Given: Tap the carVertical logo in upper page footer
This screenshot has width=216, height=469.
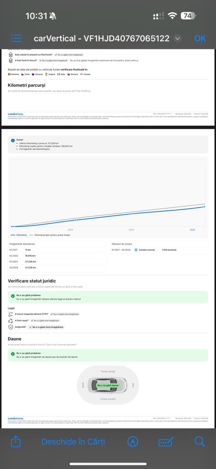Looking at the screenshot, I should [15, 114].
